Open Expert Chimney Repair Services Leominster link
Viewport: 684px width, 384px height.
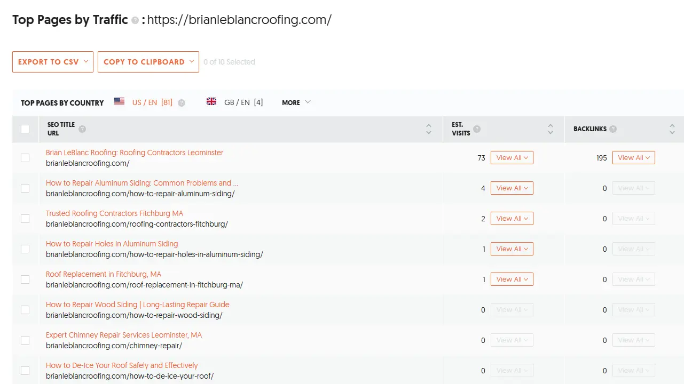[x=124, y=335]
